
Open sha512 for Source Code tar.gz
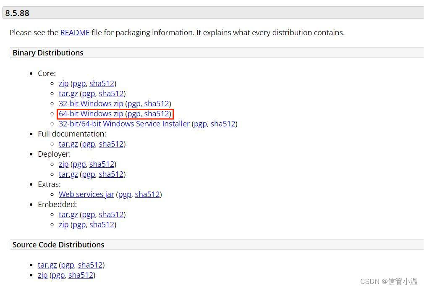(90, 265)
